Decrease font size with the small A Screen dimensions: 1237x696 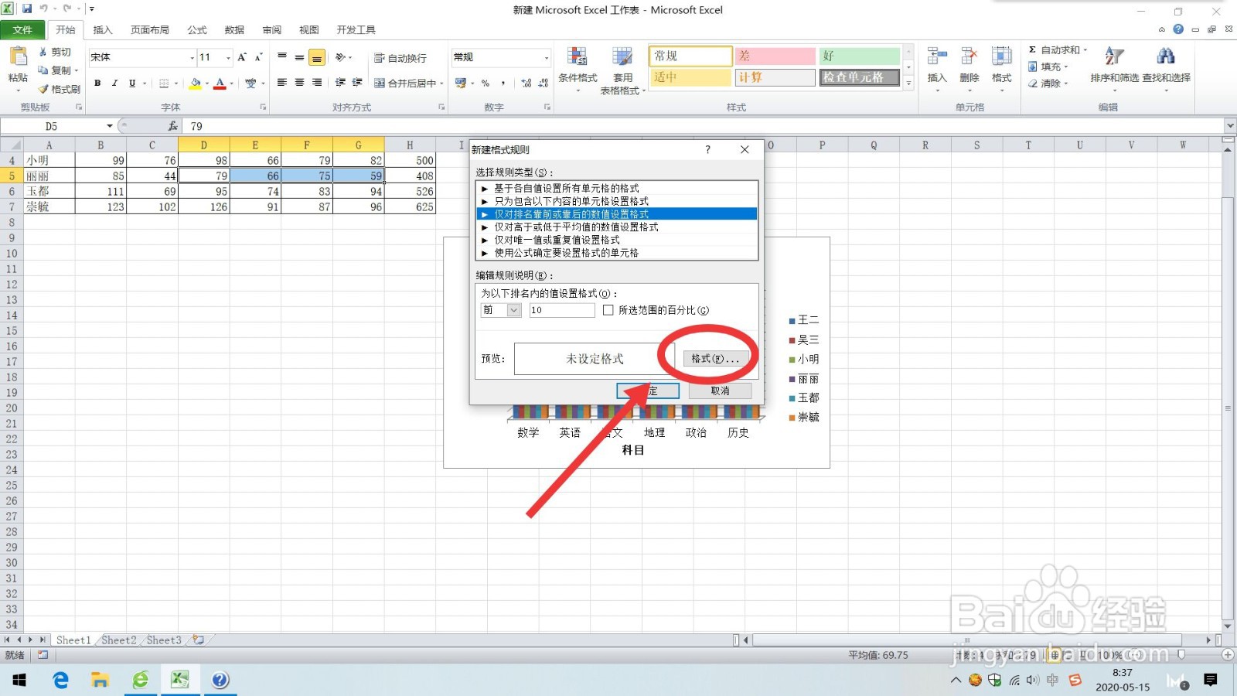point(258,57)
